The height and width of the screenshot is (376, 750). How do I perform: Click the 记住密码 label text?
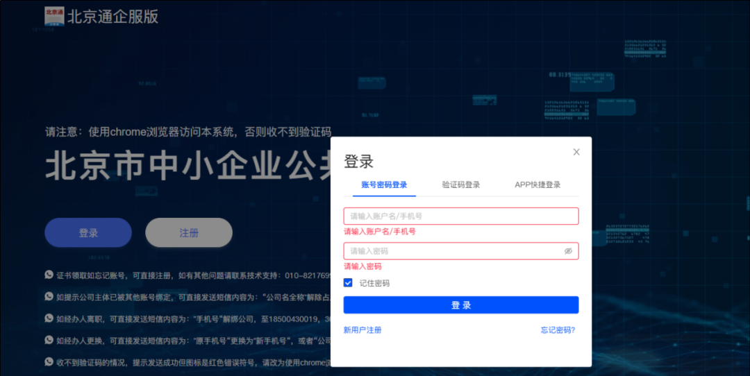point(374,283)
